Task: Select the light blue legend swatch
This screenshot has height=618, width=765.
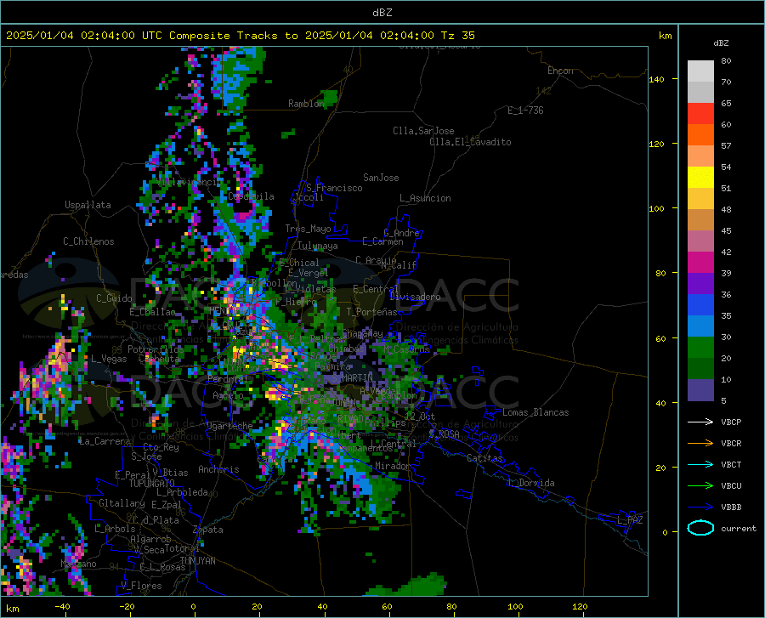Action: tap(700, 326)
